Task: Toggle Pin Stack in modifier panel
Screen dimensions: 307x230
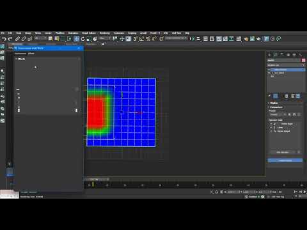Action: 269,96
